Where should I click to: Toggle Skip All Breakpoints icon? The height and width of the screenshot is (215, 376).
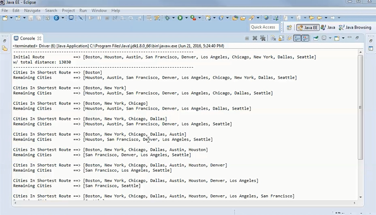click(81, 18)
